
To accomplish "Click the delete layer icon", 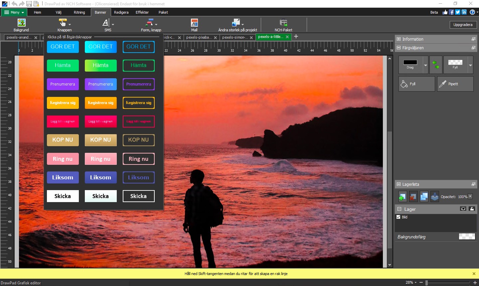I will (x=413, y=197).
